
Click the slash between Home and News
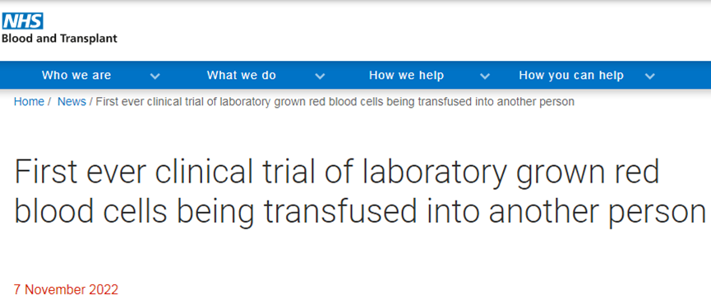point(49,102)
